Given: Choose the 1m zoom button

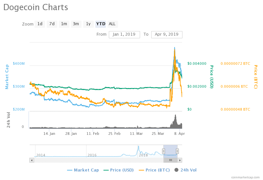Looking at the screenshot, I should (x=64, y=24).
